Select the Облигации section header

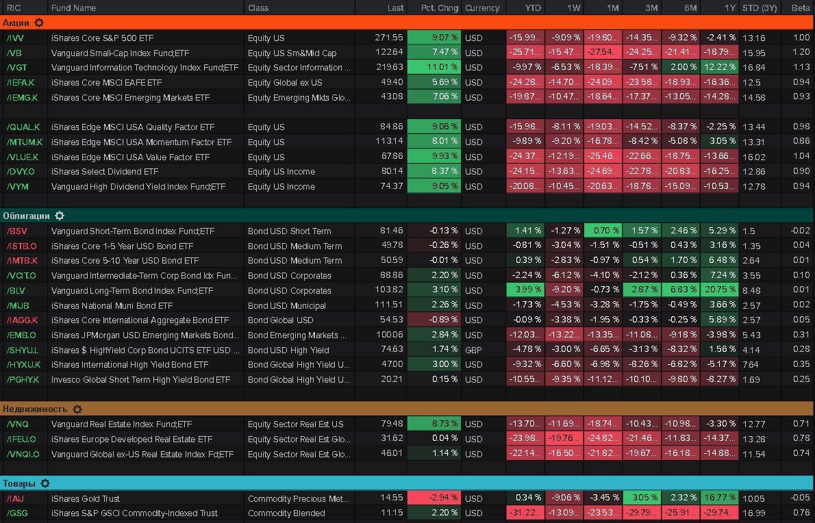pyautogui.click(x=407, y=216)
